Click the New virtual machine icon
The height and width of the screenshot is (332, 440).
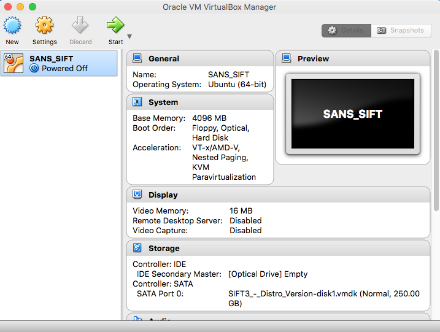12,26
